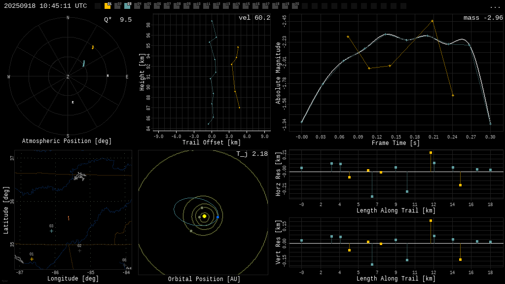
Task: Toggle station 08 box in top bar
Action: pos(177,6)
